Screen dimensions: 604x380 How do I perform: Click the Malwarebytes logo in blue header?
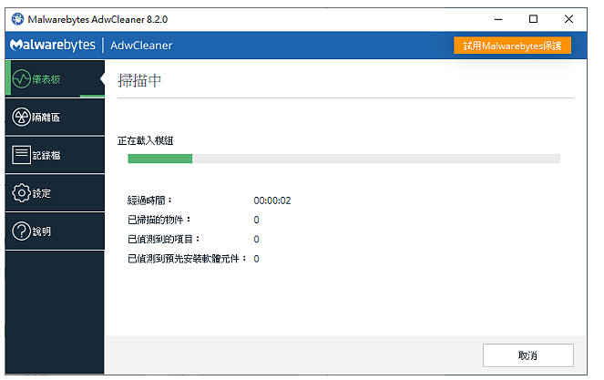pyautogui.click(x=53, y=45)
